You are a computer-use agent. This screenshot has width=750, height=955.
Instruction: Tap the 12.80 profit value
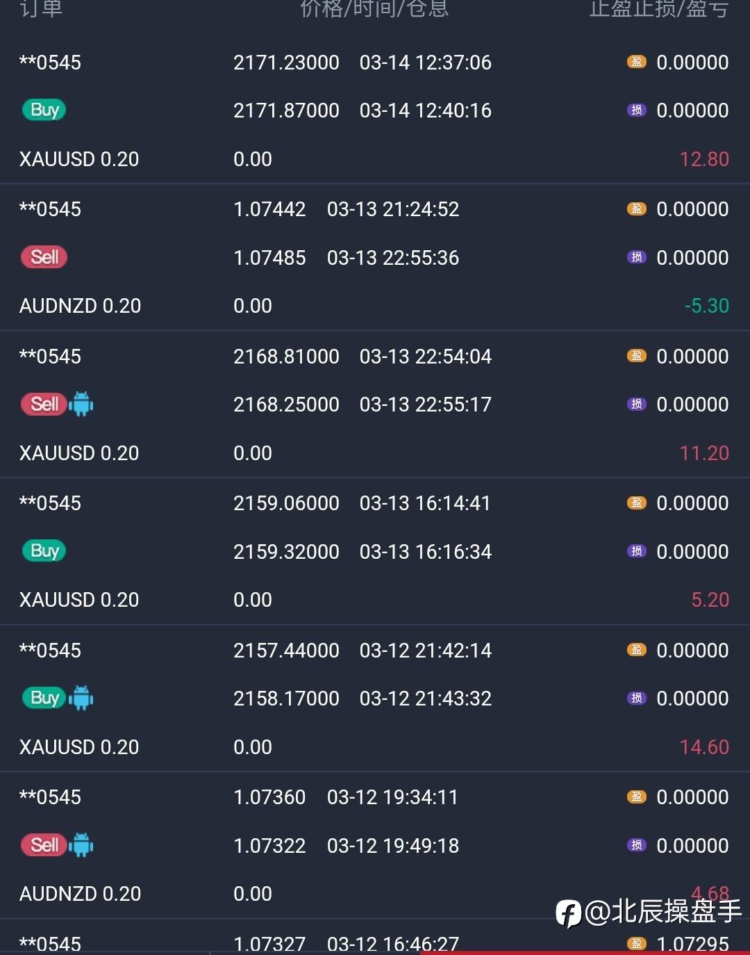click(703, 159)
